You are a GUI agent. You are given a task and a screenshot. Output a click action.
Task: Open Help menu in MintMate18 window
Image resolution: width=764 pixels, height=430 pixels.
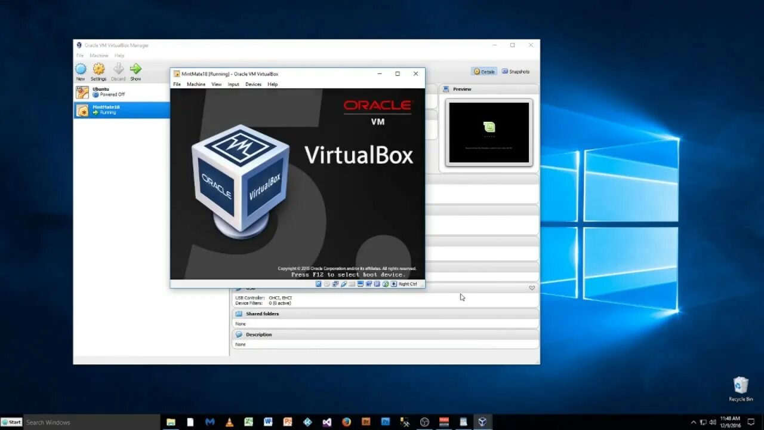click(272, 84)
